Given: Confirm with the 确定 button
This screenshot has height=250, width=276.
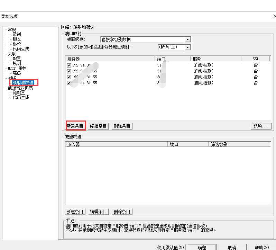Looking at the screenshot, I should 202,247.
